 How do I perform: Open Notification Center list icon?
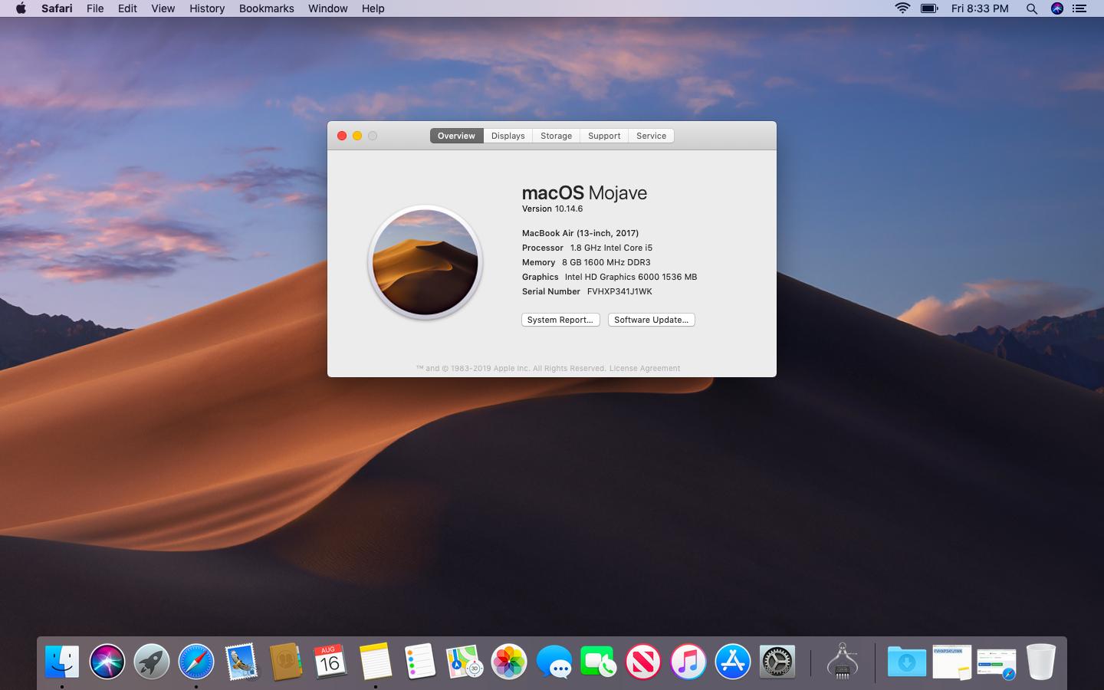pos(1079,8)
